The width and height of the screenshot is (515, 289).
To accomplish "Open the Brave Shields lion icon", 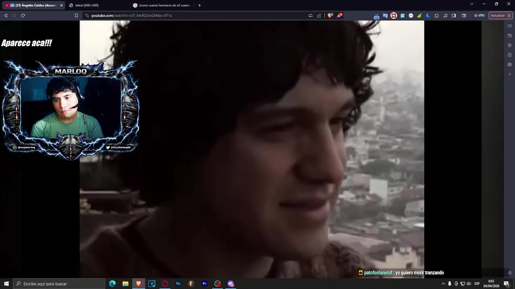I will (330, 16).
